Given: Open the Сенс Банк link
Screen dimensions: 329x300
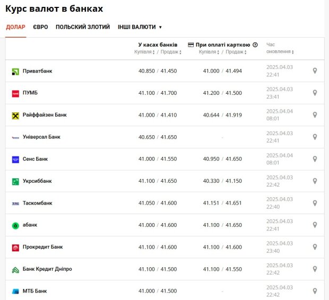Looking at the screenshot, I should (x=35, y=159).
